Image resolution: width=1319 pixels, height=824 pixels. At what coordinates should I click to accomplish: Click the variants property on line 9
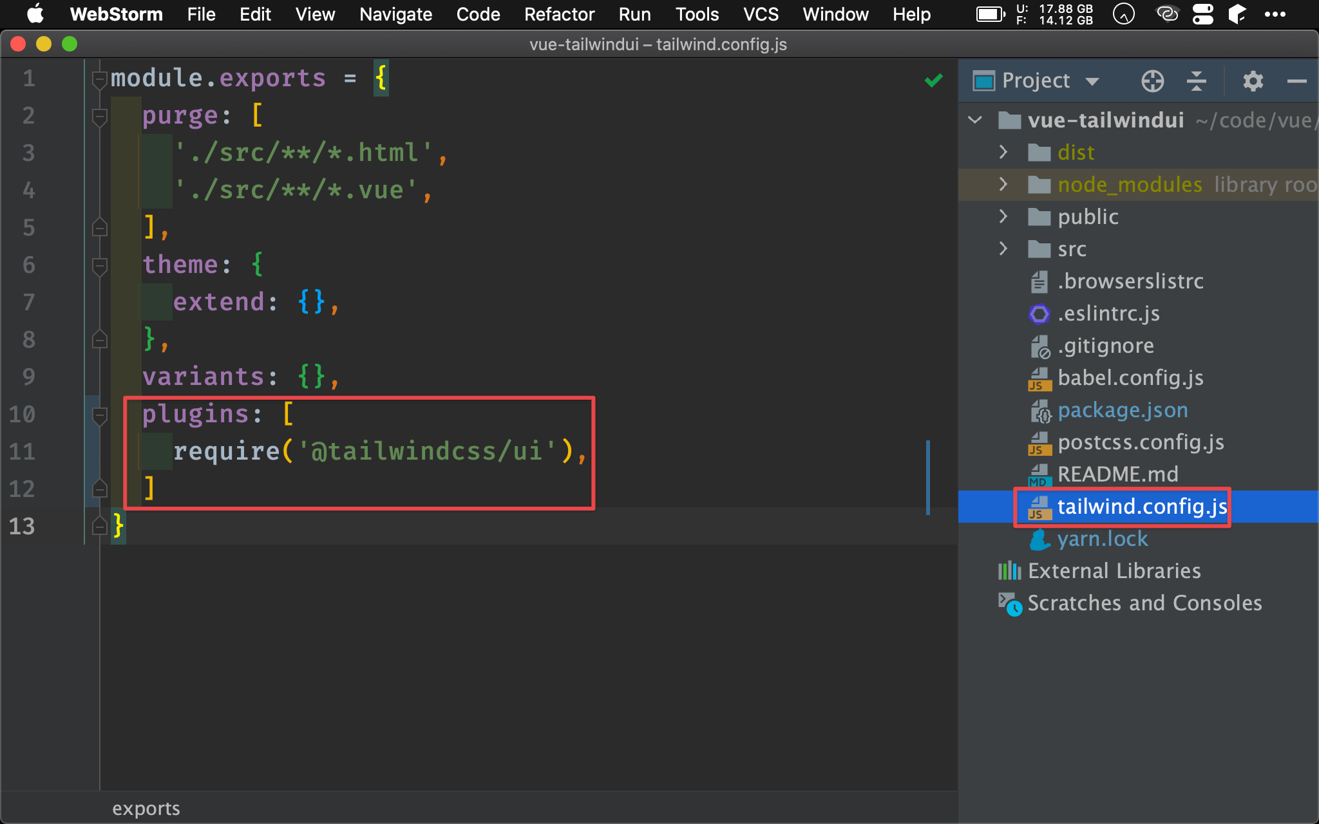(x=203, y=377)
